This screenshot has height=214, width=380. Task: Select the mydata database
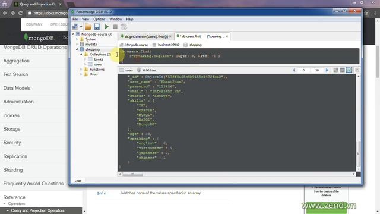point(91,45)
